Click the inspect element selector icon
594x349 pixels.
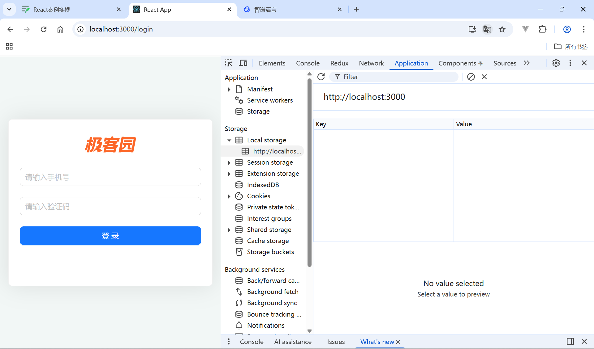point(229,63)
